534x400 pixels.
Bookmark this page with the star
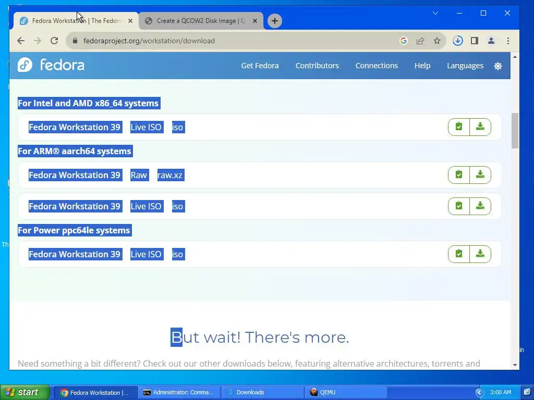[437, 41]
